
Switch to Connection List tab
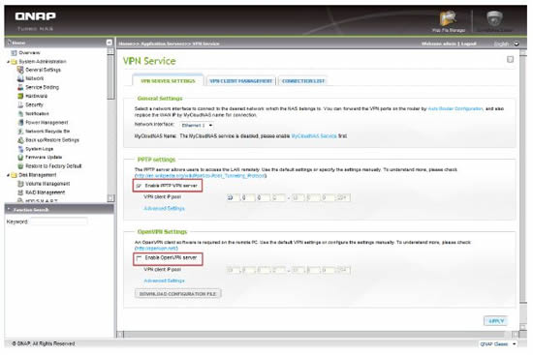tap(303, 81)
